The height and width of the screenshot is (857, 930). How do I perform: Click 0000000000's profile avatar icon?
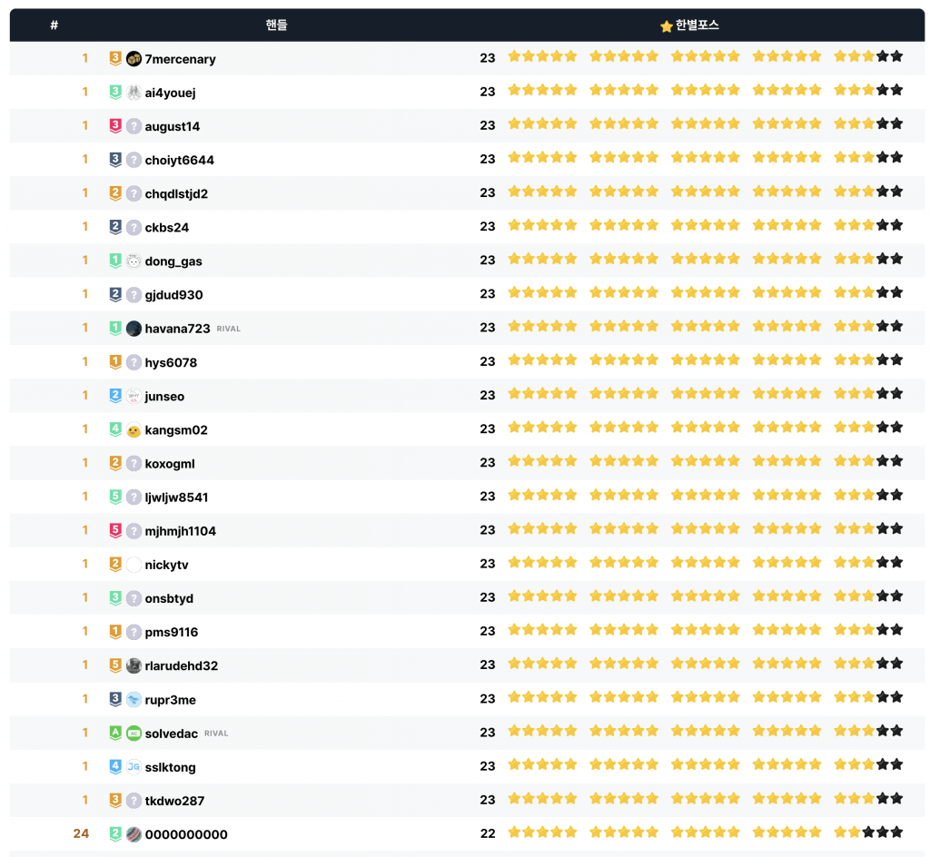[134, 835]
